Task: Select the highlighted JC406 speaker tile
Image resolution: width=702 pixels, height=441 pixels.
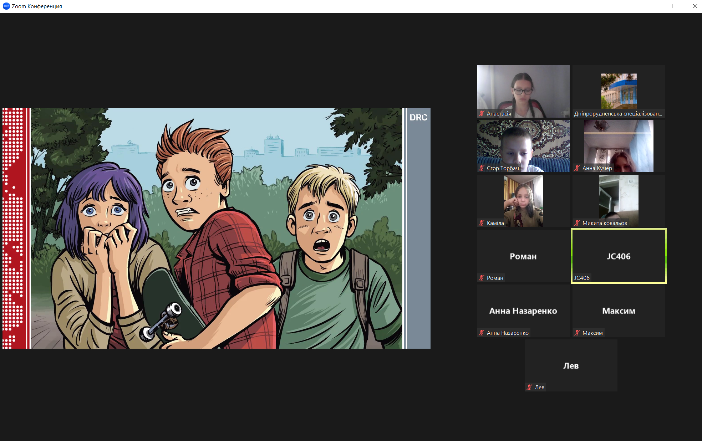Action: (619, 256)
